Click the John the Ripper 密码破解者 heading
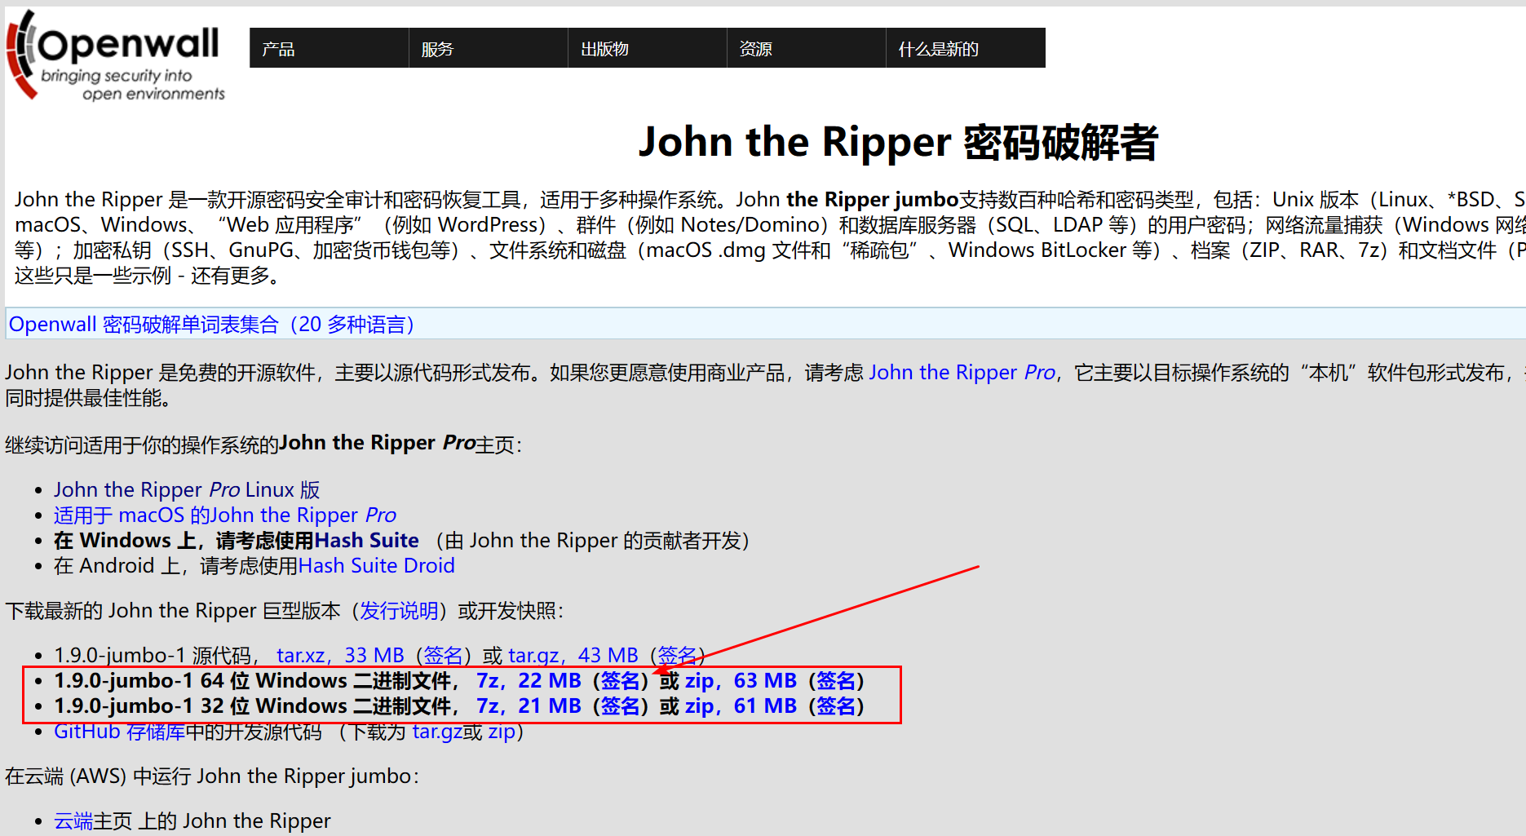The width and height of the screenshot is (1526, 836). tap(898, 142)
